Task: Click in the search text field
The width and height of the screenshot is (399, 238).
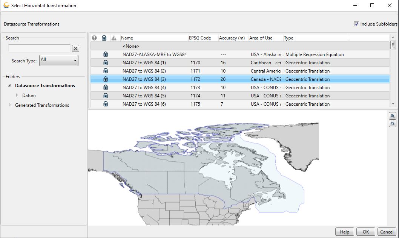Action: 40,48
